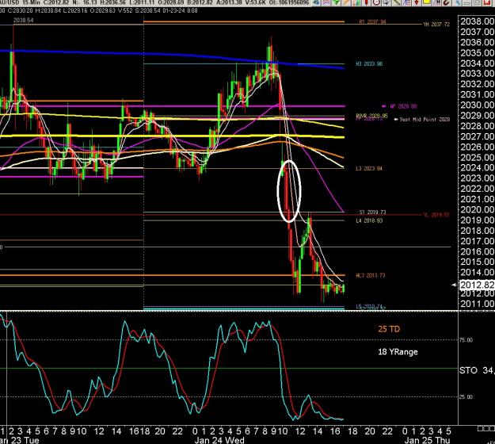Click the 01-23-24 8:08 timestamp readout
The image size is (495, 444).
[181, 10]
